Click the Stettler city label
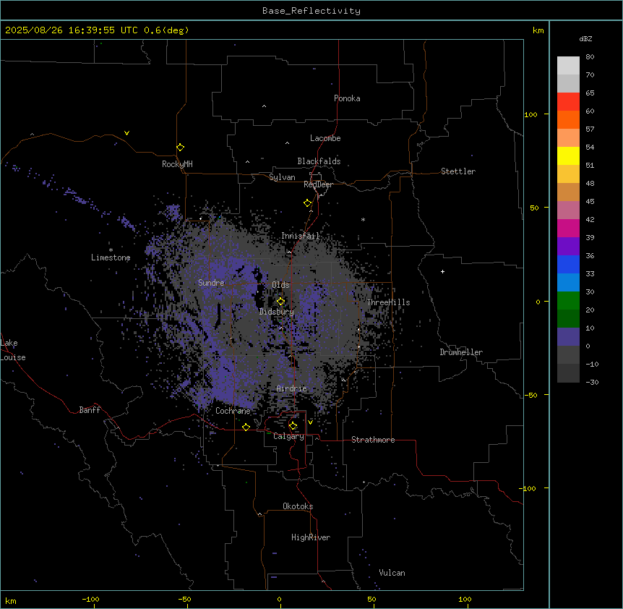This screenshot has width=623, height=609. pos(457,171)
